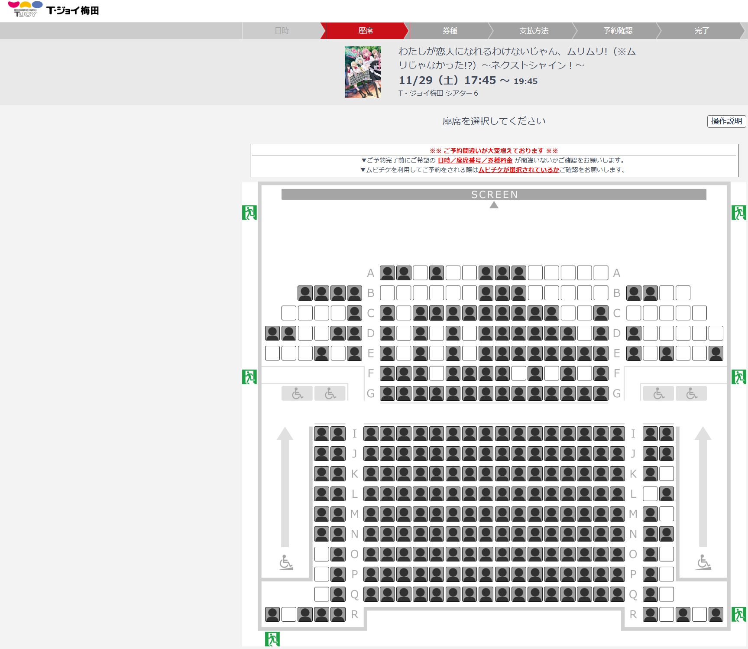748x649 pixels.
Task: Select the second seat in left row R
Action: [x=289, y=614]
